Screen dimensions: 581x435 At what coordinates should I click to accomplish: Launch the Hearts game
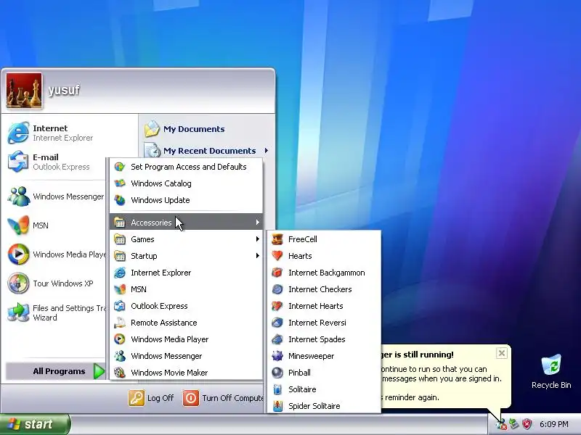324,256
